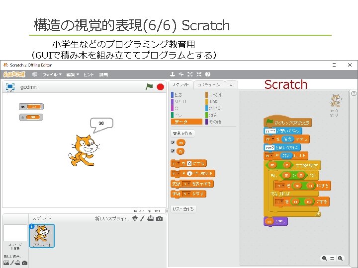Switch to the スクリプト tab
Viewport: 358px width, 268px height.
coord(181,85)
